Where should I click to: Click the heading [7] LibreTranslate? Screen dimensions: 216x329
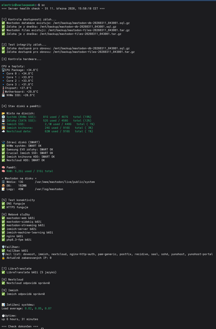17,268
